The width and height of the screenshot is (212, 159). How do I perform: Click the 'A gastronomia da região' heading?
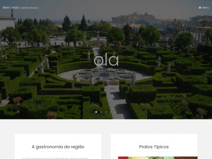click(58, 147)
